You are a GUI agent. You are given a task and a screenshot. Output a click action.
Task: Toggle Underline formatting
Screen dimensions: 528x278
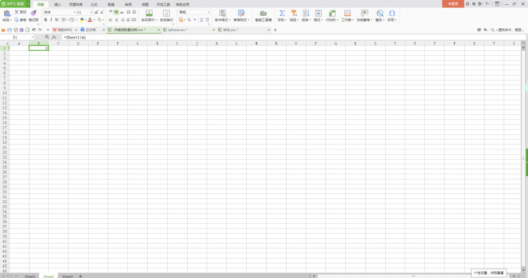[56, 20]
